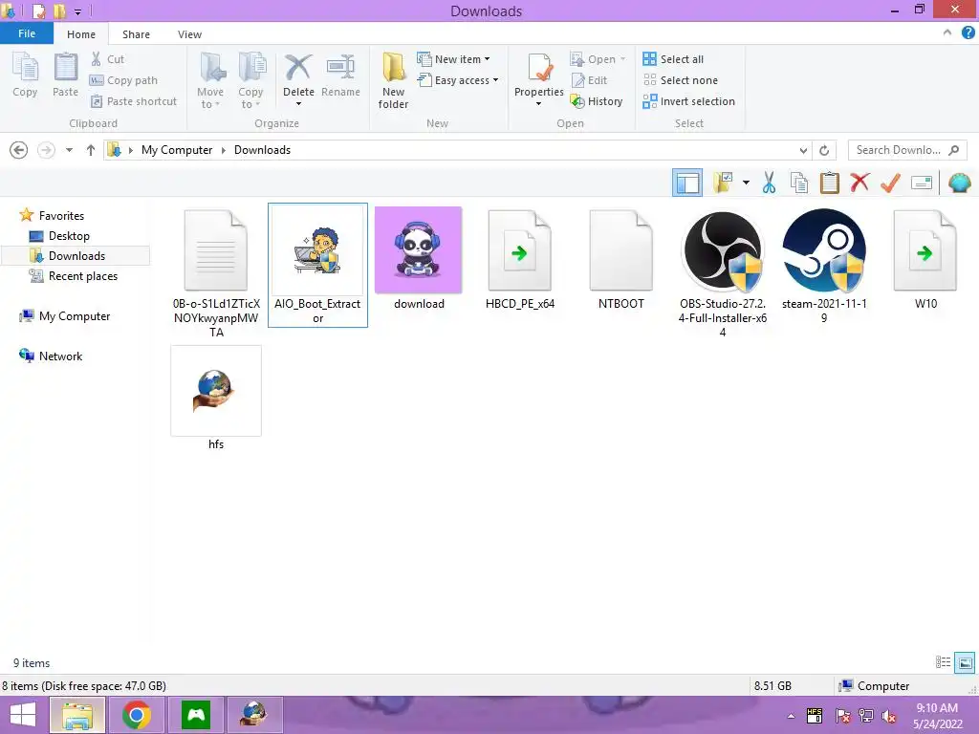
Task: Click Paste shortcut in ribbon
Action: click(x=134, y=101)
